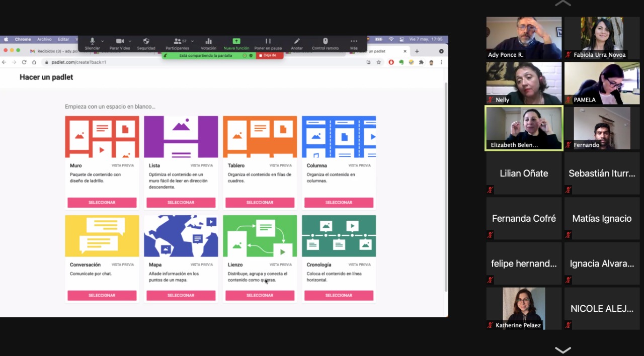Close the padlet browser tab
Screen dimensions: 644x356
405,51
